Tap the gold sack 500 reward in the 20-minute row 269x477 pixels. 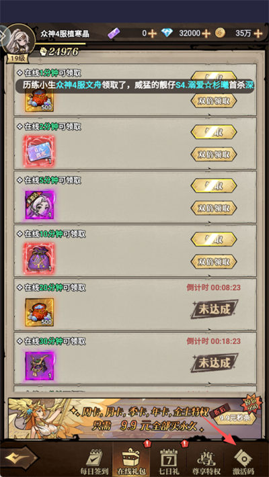pyautogui.click(x=39, y=312)
